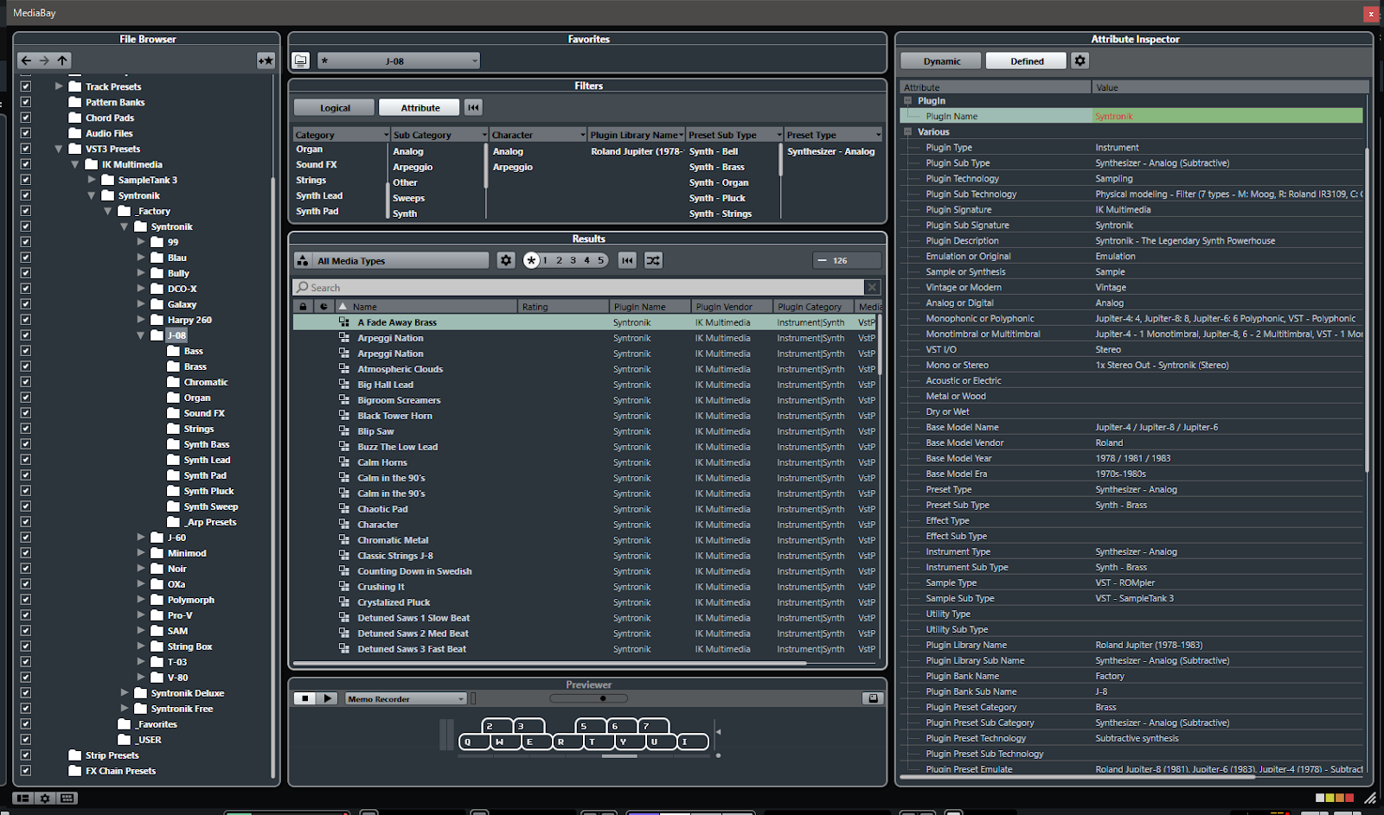
Task: Add current folder to favorites star icon
Action: click(x=266, y=60)
